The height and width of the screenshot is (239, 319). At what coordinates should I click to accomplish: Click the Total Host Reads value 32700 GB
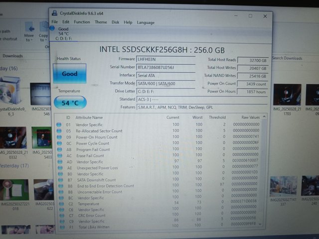pos(253,60)
